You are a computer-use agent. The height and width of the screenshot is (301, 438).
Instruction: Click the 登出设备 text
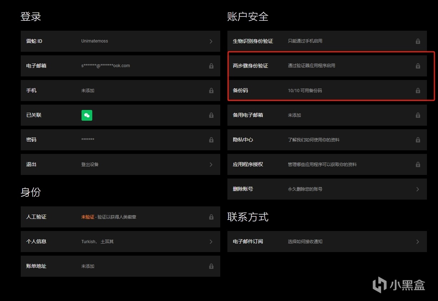(90, 164)
